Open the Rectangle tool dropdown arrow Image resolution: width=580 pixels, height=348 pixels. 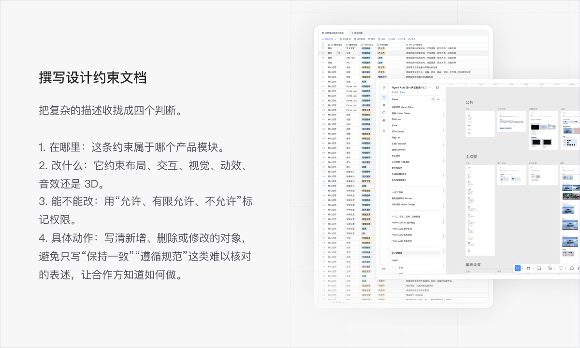tap(544, 268)
